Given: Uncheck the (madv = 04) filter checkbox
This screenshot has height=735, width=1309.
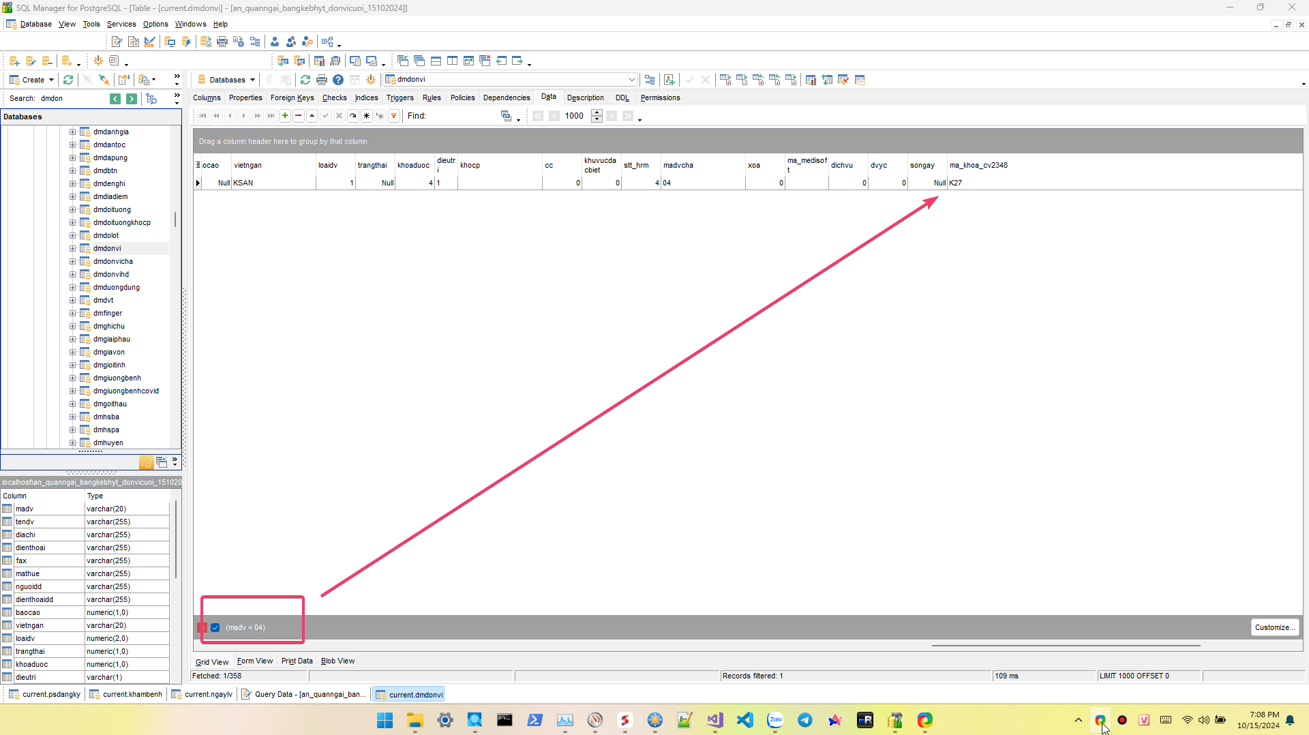Looking at the screenshot, I should pyautogui.click(x=215, y=627).
